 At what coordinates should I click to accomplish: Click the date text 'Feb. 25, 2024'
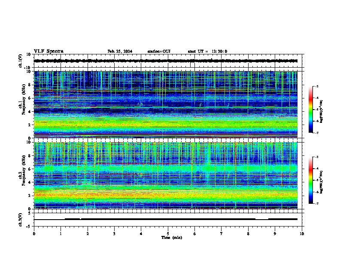pyautogui.click(x=120, y=51)
